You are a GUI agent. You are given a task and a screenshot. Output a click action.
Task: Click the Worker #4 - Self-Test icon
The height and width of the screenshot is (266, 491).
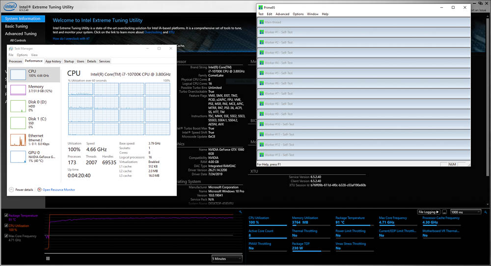[262, 63]
